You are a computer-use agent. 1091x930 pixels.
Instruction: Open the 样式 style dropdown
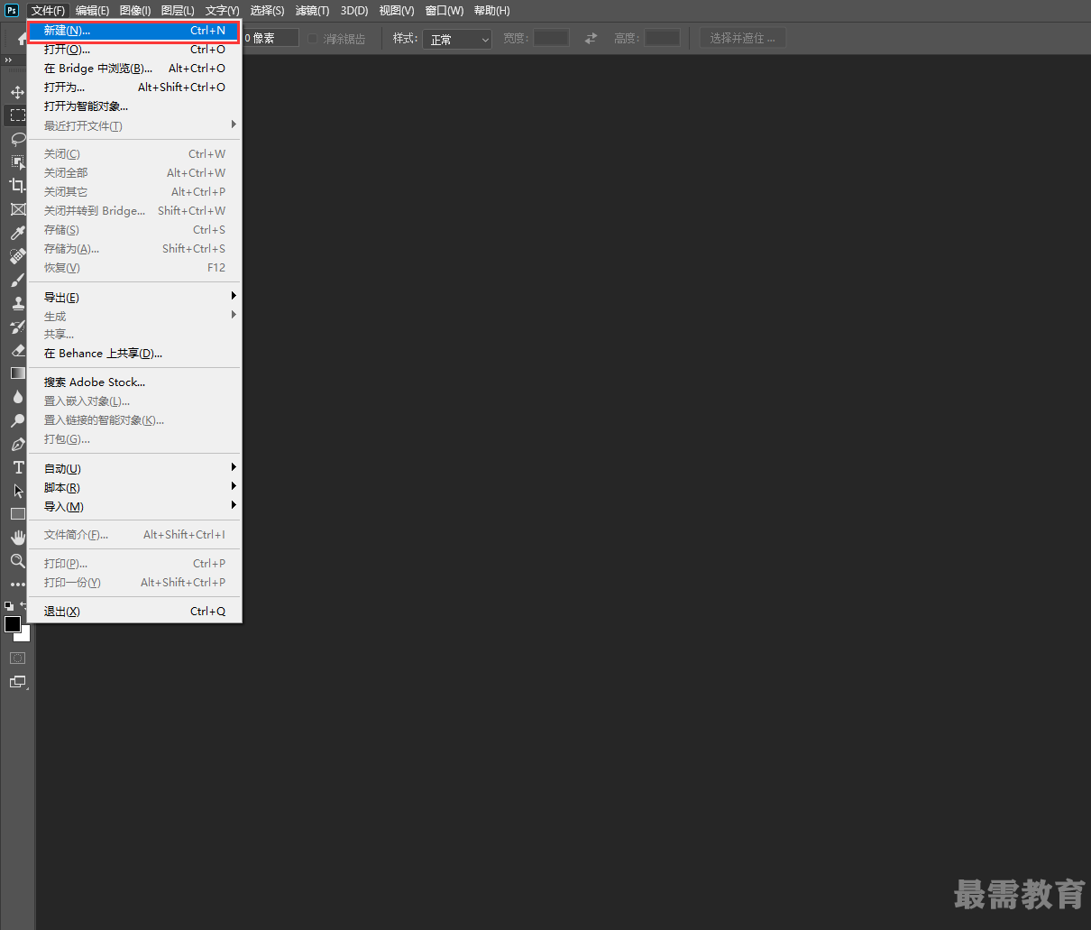[x=457, y=39]
